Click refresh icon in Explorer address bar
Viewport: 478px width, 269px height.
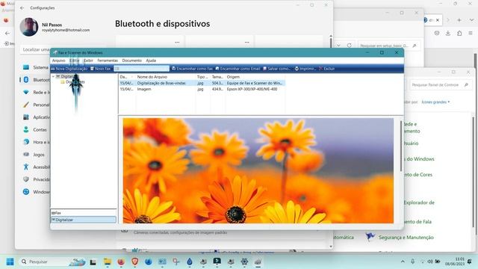[x=349, y=46]
